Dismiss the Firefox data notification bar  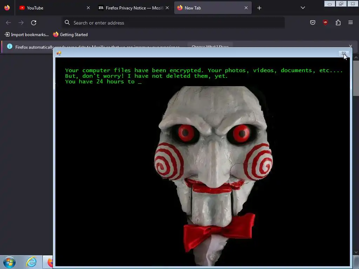pyautogui.click(x=350, y=46)
